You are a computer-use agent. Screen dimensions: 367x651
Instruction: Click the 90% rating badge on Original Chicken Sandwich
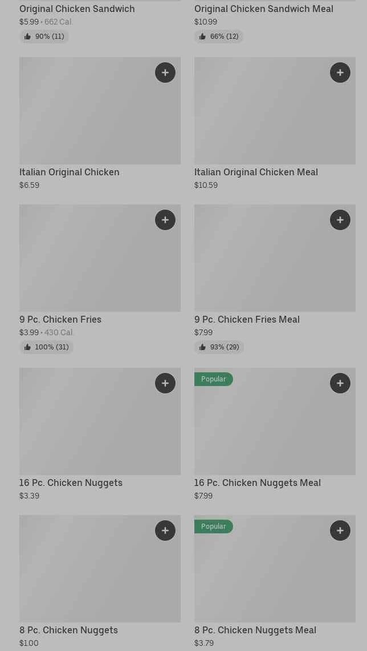click(x=44, y=37)
